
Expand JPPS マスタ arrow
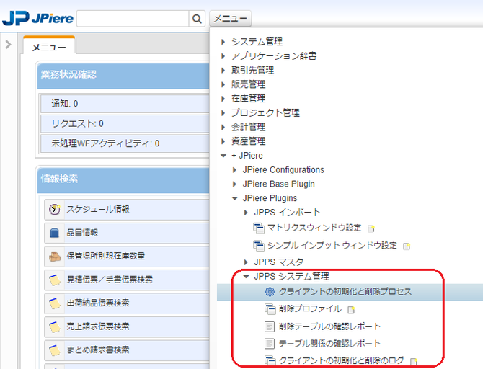pos(246,262)
